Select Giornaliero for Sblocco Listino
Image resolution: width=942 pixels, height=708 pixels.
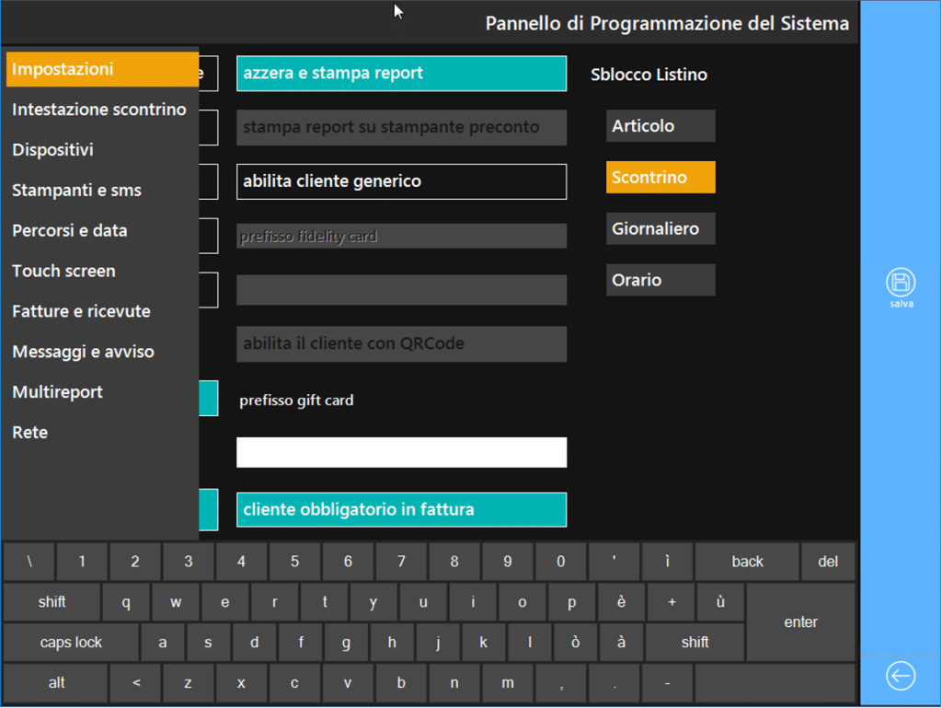[x=661, y=228]
